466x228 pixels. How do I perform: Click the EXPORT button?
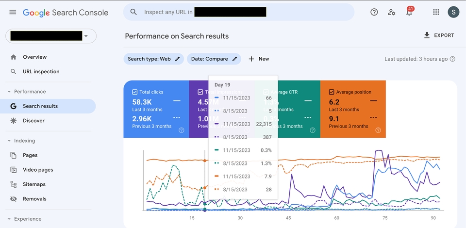(439, 35)
